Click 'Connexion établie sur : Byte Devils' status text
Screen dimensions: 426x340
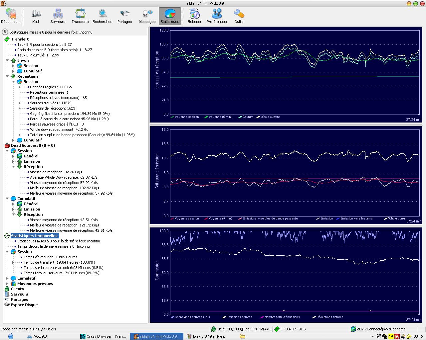pos(28,329)
